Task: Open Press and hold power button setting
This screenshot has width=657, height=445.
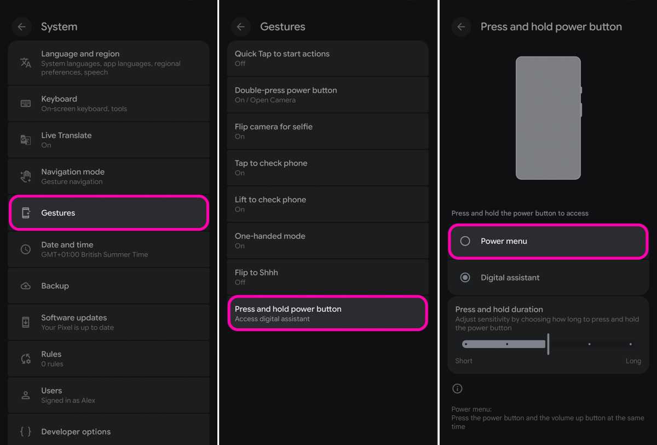Action: coord(327,313)
